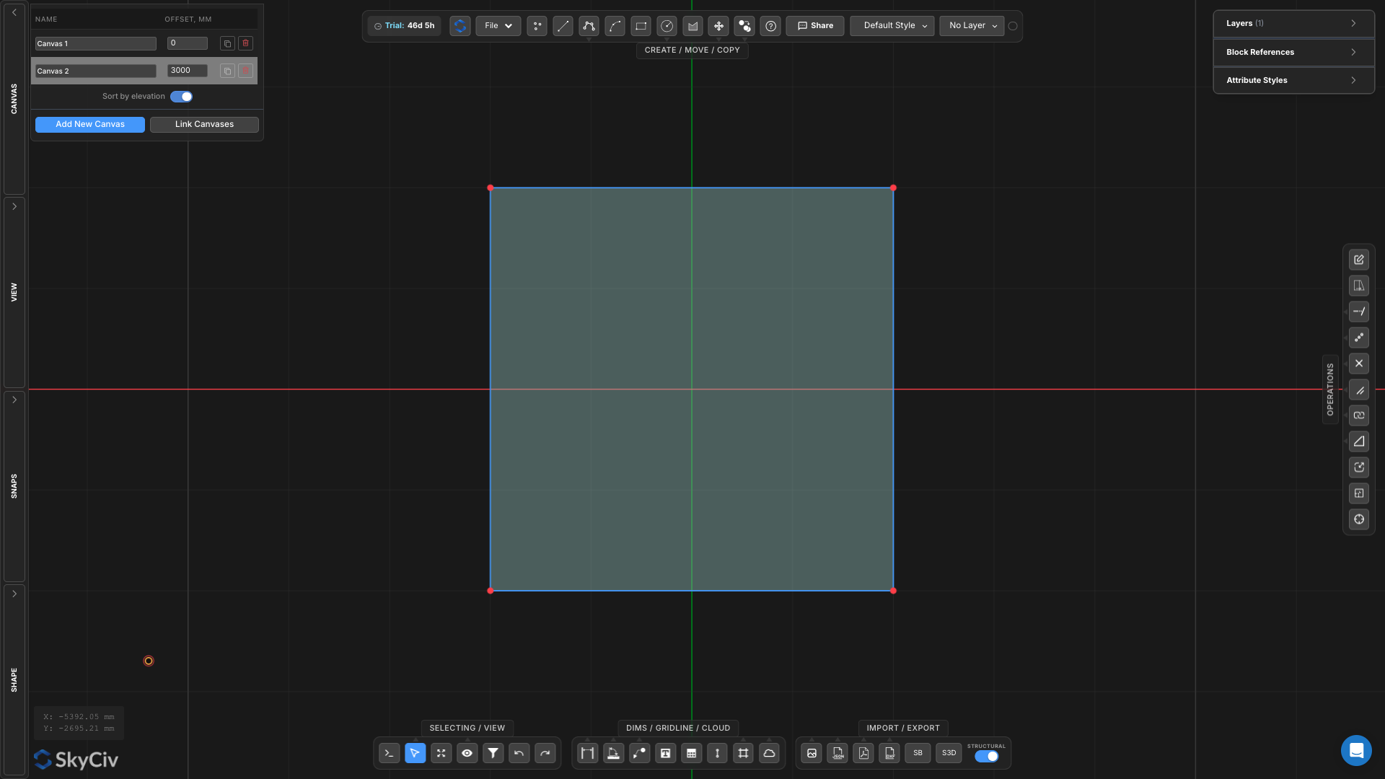The width and height of the screenshot is (1385, 779).
Task: Expand the Block References panel
Action: (1293, 52)
